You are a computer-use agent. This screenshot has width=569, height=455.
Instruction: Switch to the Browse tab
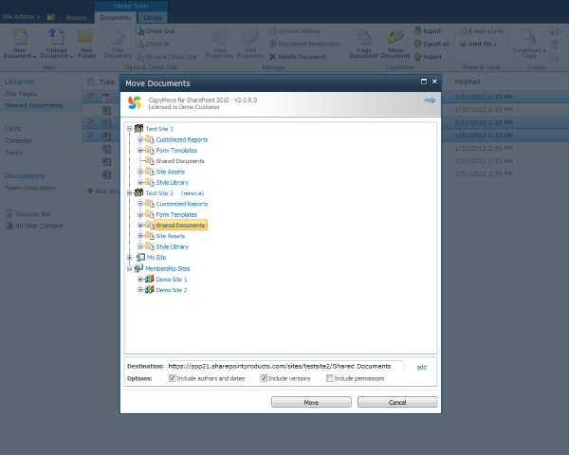point(76,17)
